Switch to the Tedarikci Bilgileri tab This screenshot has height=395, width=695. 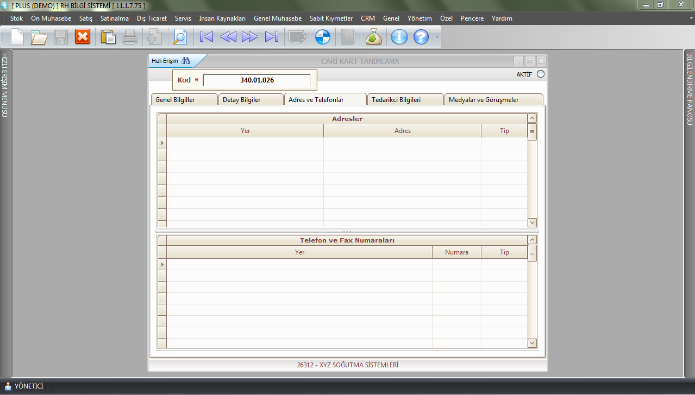[405, 100]
